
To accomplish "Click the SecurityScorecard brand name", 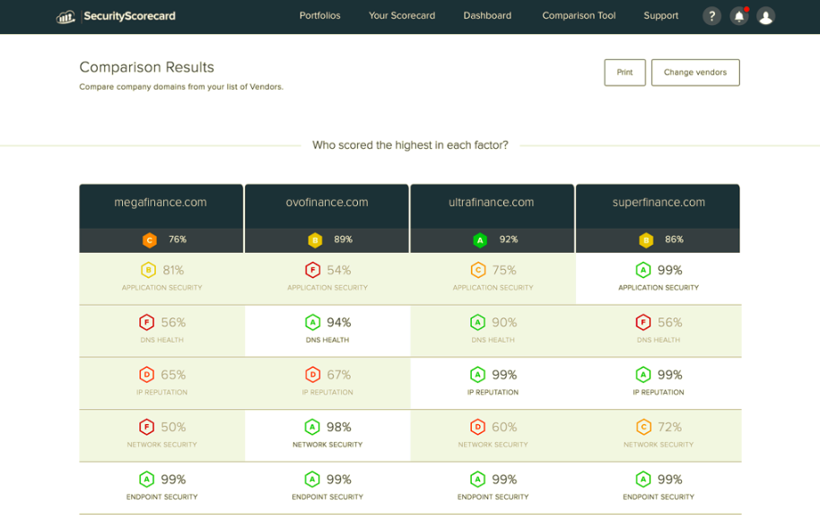I will pos(130,16).
